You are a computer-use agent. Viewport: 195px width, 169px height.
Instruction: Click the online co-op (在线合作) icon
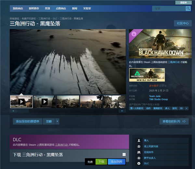139,152
